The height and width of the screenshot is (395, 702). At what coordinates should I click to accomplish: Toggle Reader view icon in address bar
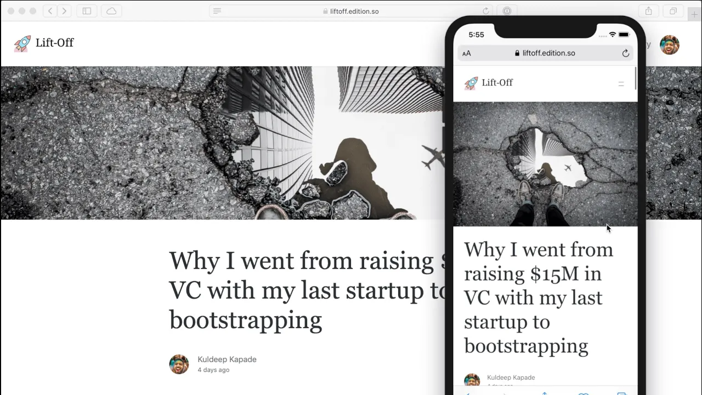tap(217, 11)
